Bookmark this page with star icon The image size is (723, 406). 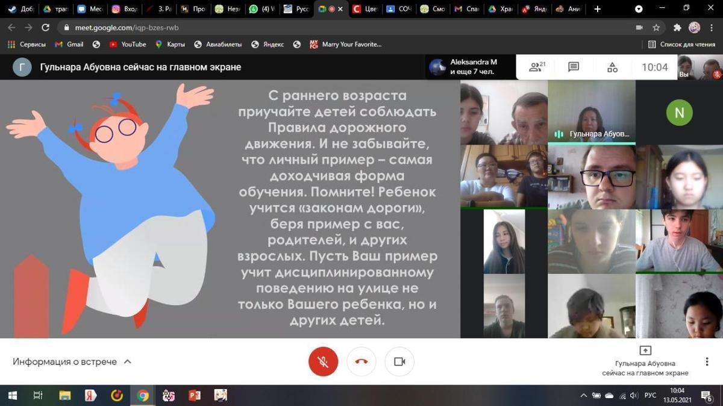point(656,28)
